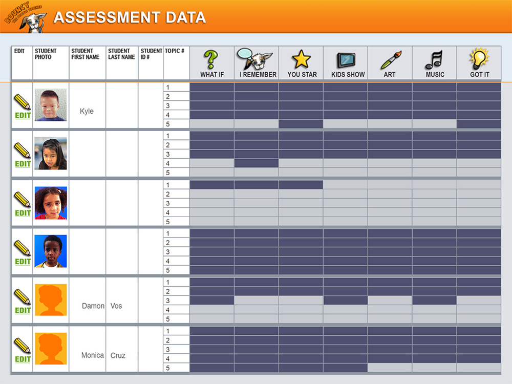Click the first name Damon

93,306
